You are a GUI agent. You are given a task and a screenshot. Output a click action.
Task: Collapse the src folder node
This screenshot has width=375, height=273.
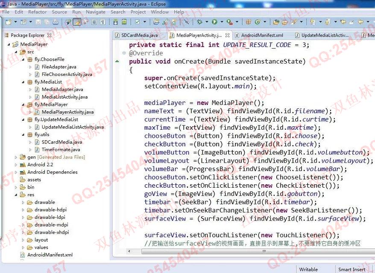(x=16, y=52)
